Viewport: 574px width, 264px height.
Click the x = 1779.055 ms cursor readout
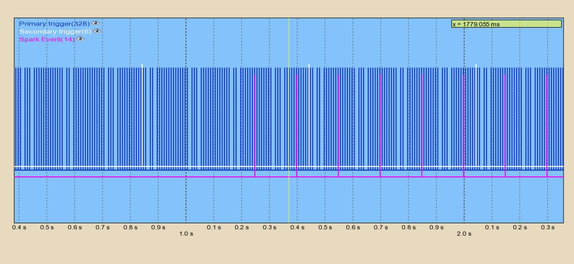506,24
